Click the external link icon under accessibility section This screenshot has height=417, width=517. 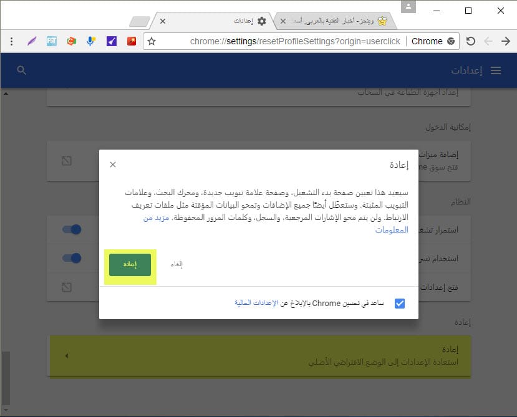[67, 161]
